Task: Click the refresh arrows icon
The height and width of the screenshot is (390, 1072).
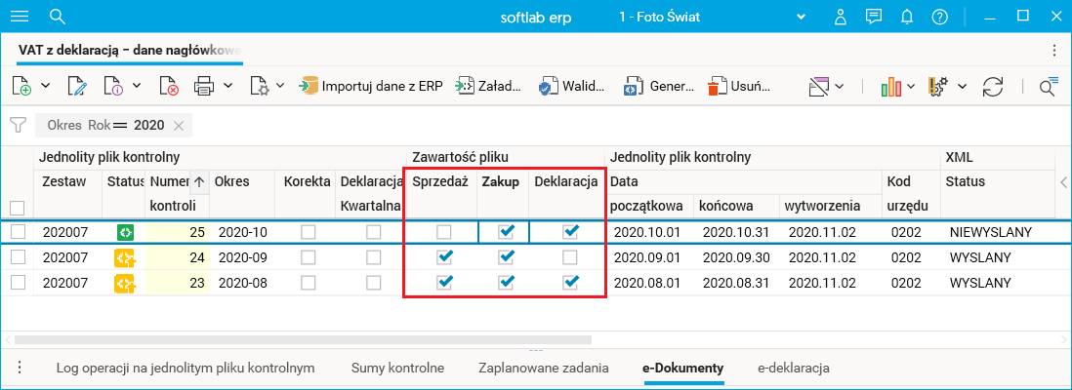Action: (993, 86)
